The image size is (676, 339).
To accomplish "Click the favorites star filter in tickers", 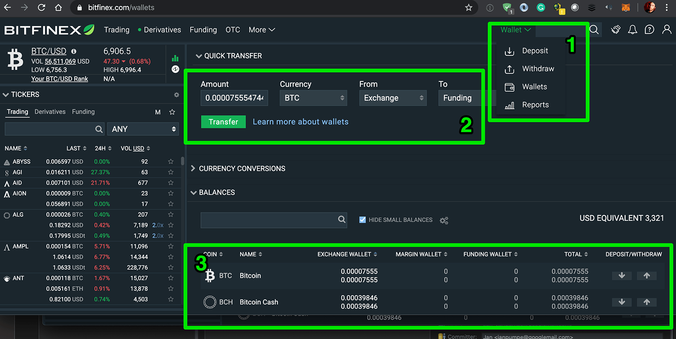I will coord(172,112).
